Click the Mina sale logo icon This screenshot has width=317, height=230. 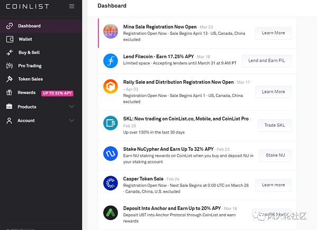coord(110,31)
